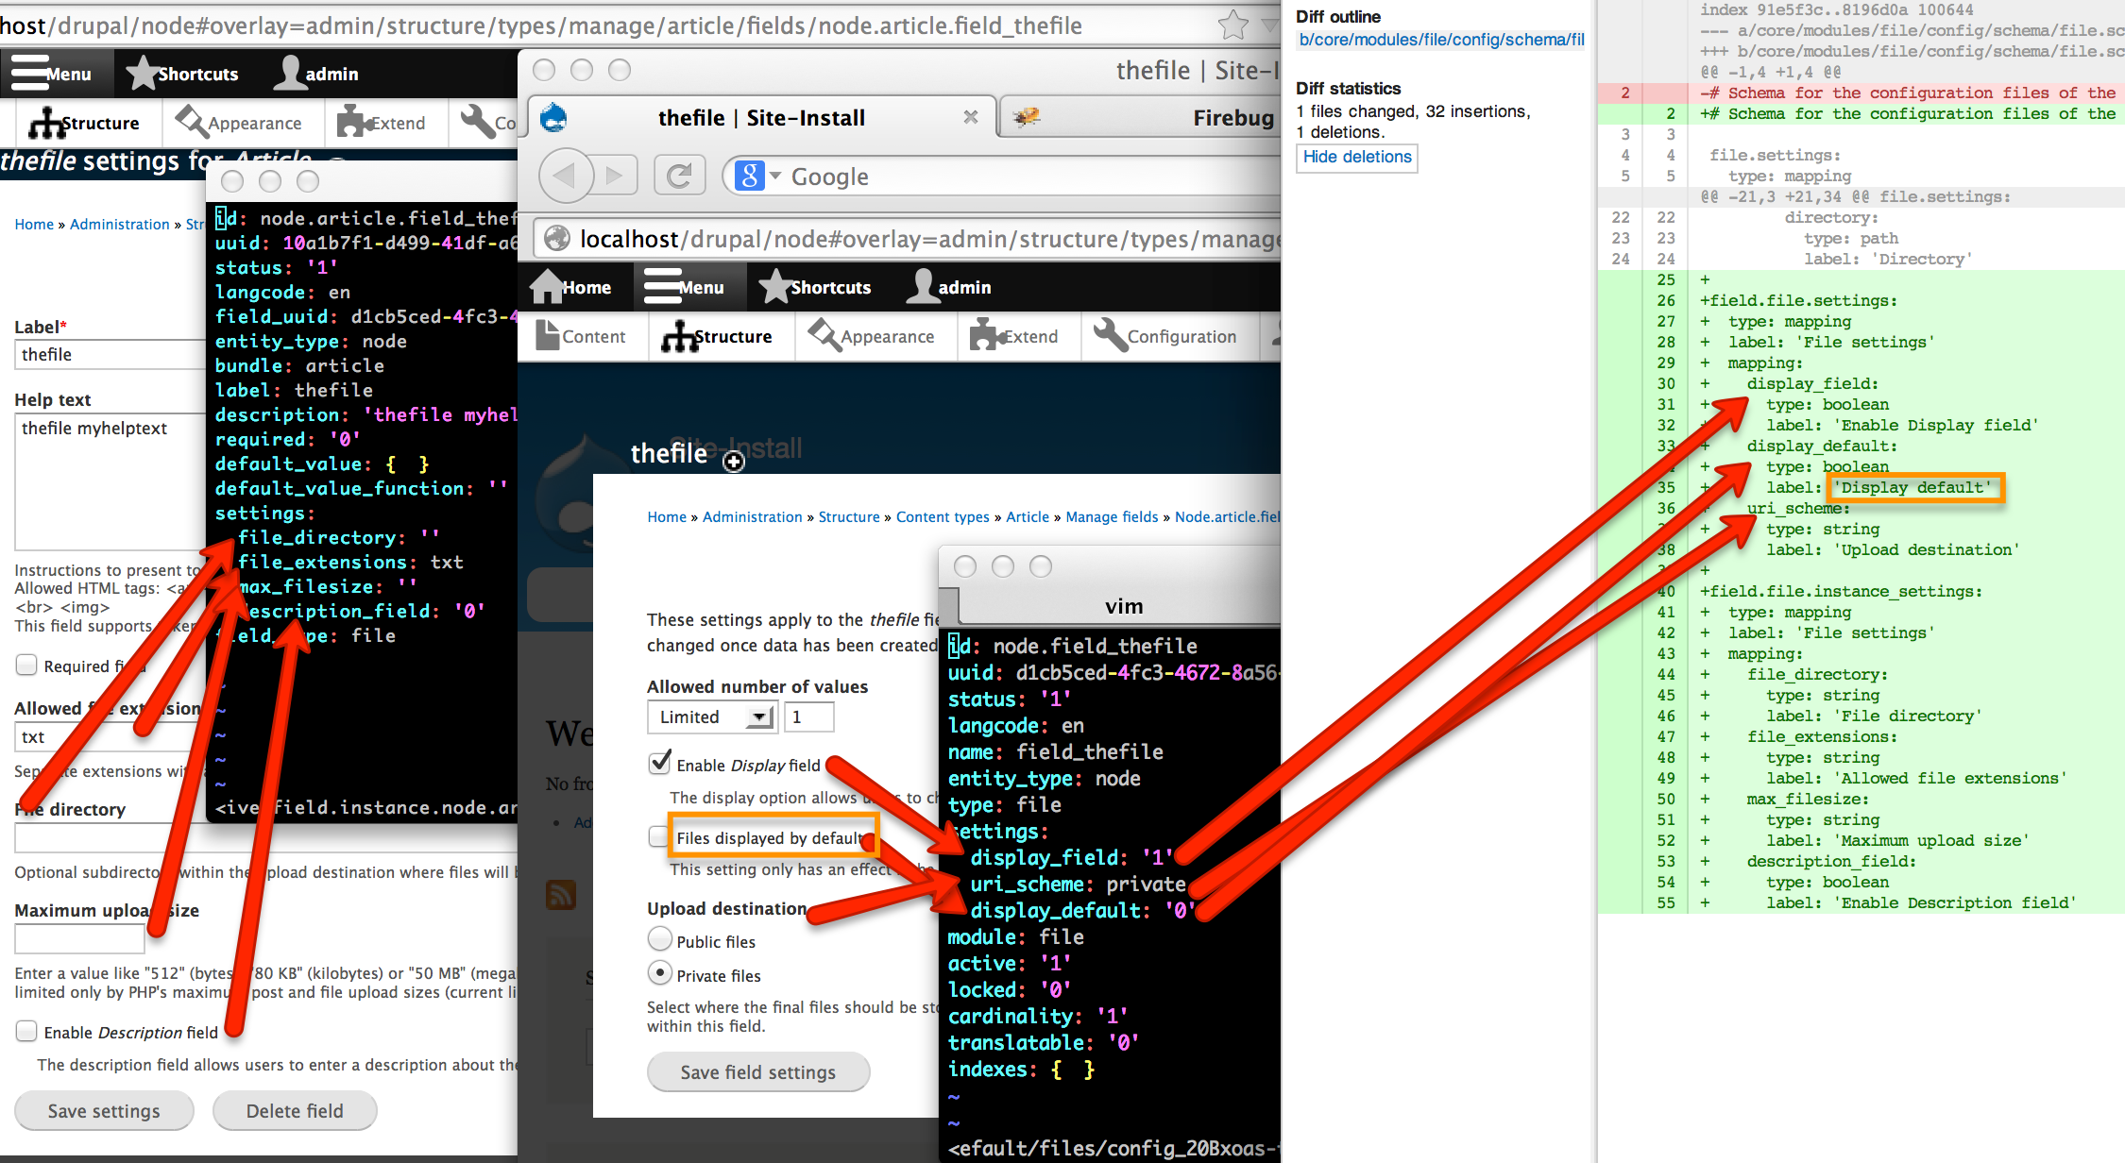Viewport: 2125px width, 1163px height.
Task: Click into the Help text textarea
Action: pos(110,481)
